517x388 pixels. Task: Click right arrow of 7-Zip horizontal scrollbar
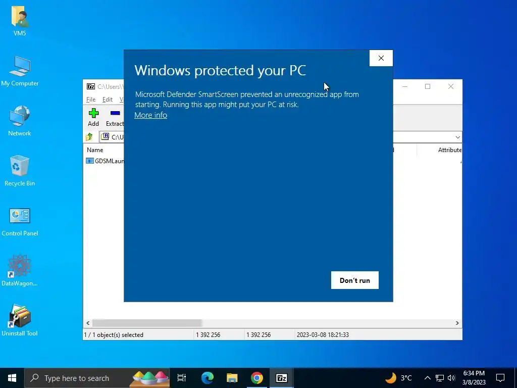[x=457, y=323]
